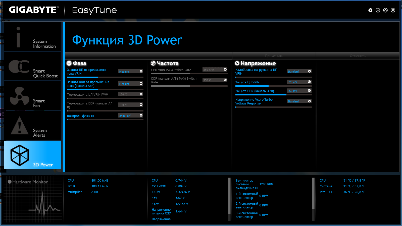Open Защита ЦП VRIN voltage dropdown
Screen dimensions: 402x226
299,82
